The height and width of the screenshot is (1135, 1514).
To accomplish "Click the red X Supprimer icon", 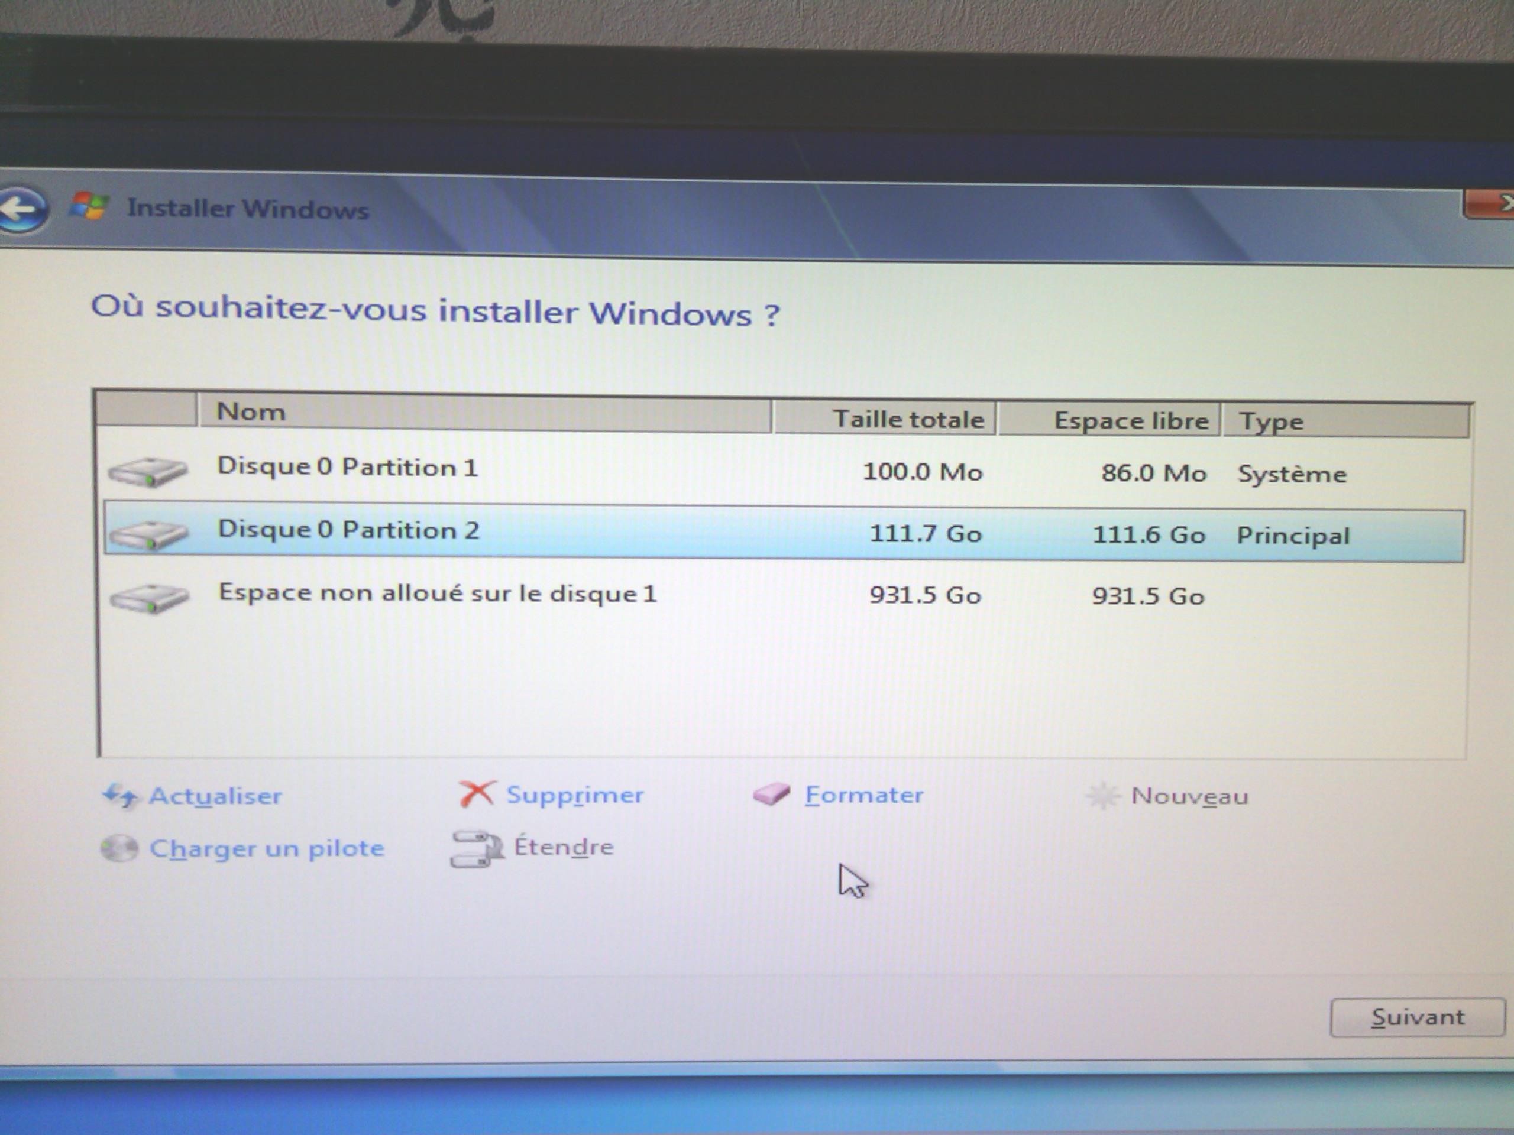I will click(476, 794).
